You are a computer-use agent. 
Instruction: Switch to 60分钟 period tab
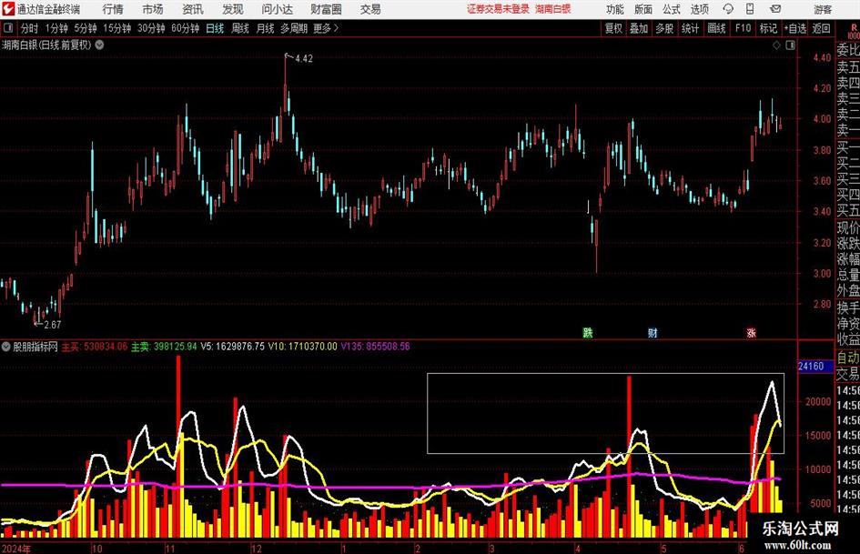(x=185, y=28)
